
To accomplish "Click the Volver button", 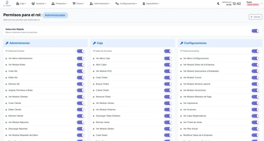I will click(x=255, y=17).
